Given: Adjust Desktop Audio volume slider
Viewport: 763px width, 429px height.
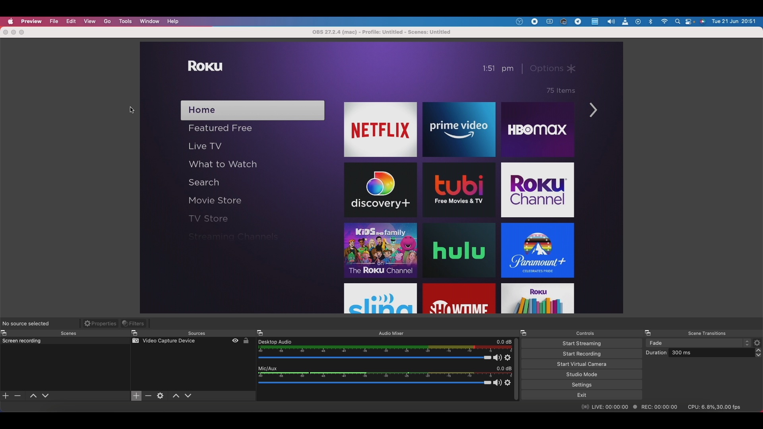Looking at the screenshot, I should click(374, 358).
